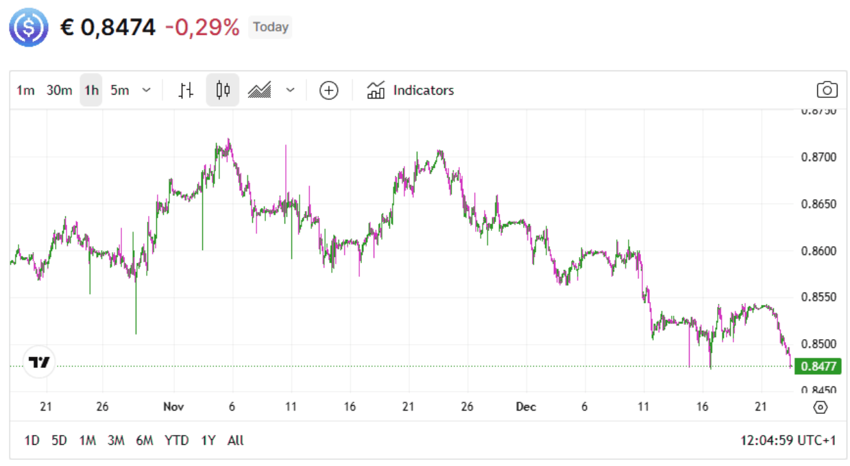Switch to the 1m interval
The width and height of the screenshot is (850, 466).
(25, 90)
